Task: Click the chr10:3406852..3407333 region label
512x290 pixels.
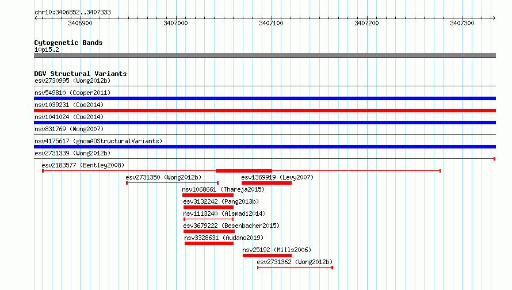Action: (72, 12)
